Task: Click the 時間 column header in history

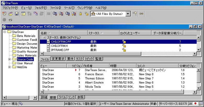Action: point(123,66)
